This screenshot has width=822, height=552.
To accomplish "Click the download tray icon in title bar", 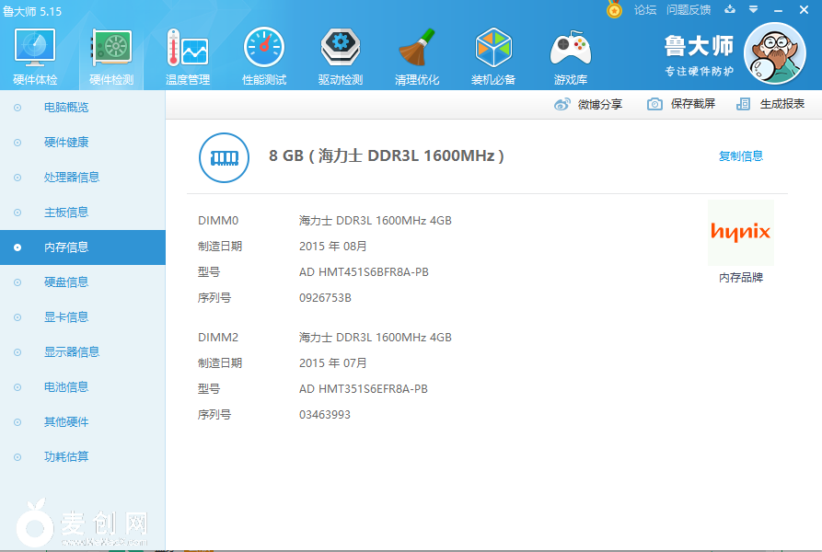I will click(x=731, y=10).
